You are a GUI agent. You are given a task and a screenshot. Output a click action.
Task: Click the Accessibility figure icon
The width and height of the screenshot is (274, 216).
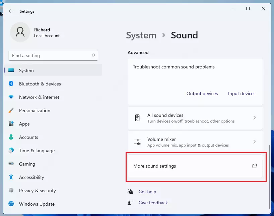click(11, 177)
